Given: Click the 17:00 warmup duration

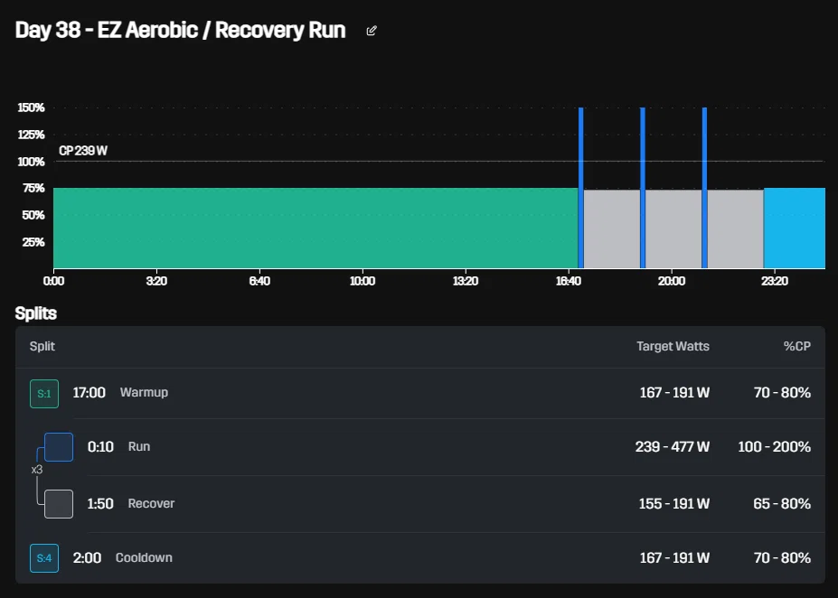Looking at the screenshot, I should click(x=89, y=392).
